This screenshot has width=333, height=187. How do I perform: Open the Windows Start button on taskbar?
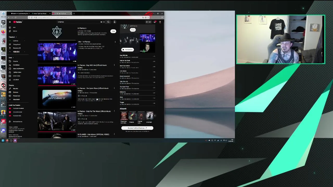[3, 141]
